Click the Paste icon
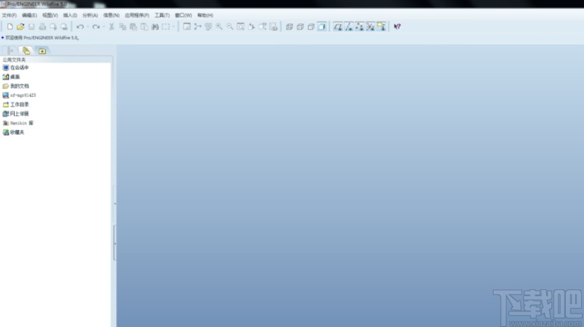This screenshot has height=327, width=584. click(x=133, y=26)
